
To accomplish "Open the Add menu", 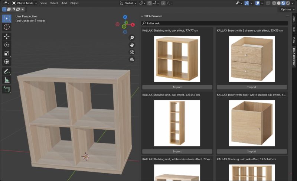I will click(64, 3).
